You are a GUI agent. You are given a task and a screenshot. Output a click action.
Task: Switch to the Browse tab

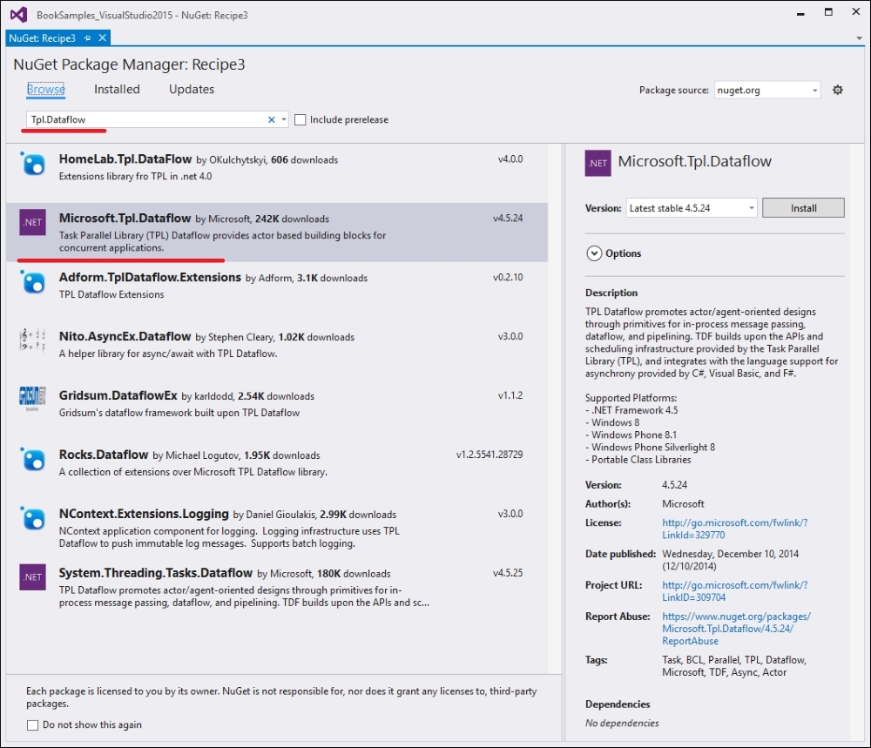click(46, 90)
